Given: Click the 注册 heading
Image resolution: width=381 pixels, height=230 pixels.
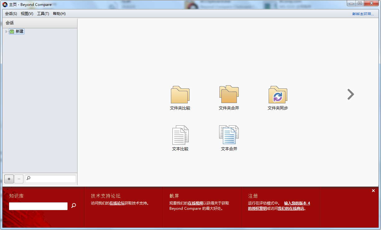Looking at the screenshot, I should 253,196.
